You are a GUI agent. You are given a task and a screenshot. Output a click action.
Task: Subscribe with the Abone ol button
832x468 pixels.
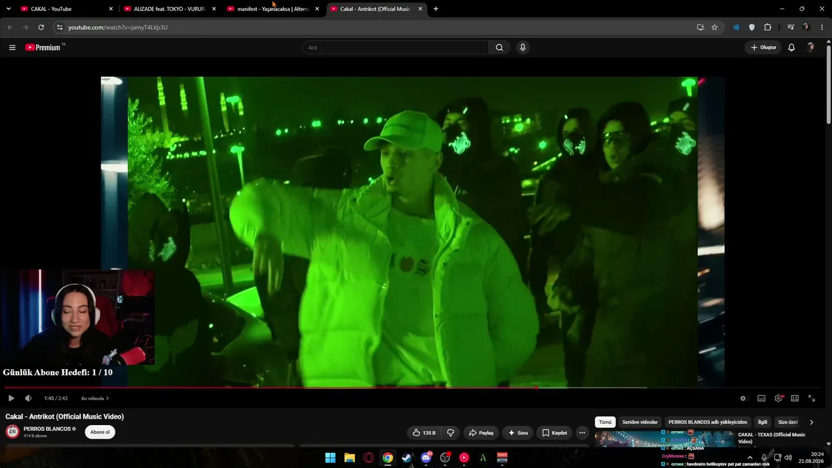coord(100,432)
